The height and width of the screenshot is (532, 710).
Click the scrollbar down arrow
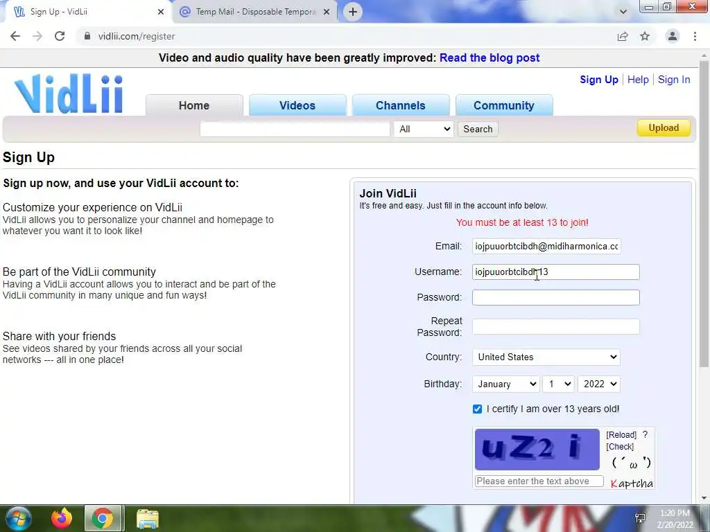point(704,498)
